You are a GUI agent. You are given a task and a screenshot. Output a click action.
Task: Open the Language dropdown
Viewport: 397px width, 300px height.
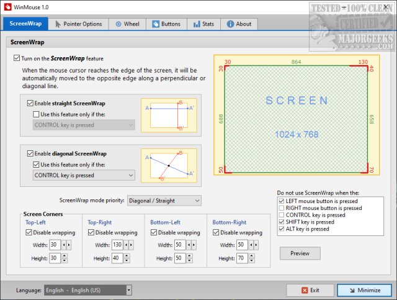[x=88, y=290]
